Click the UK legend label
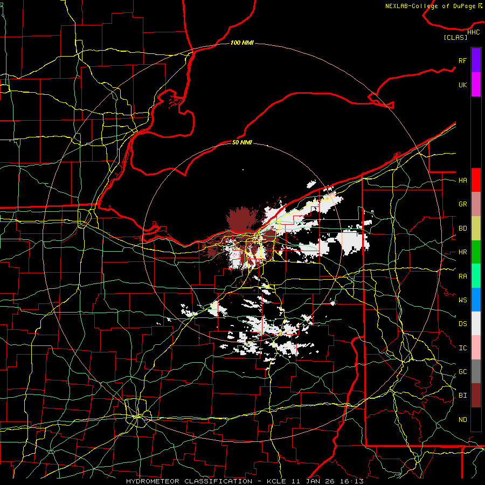Image resolution: width=485 pixels, height=485 pixels. tap(462, 85)
